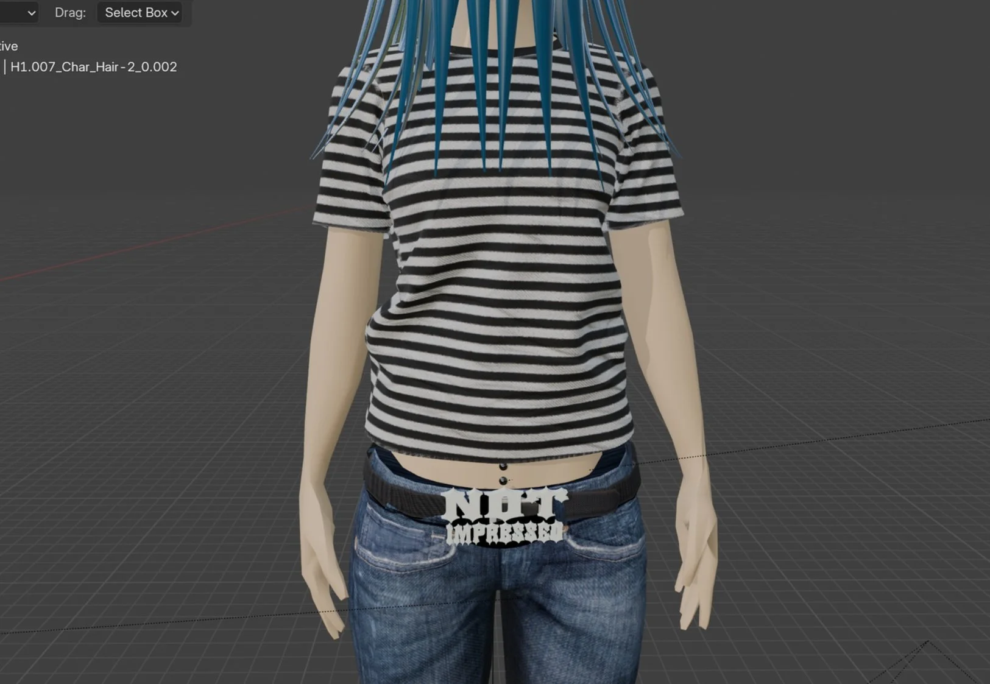Open the cut-off dropdown beside Drag label
The image size is (990, 684).
pos(19,13)
